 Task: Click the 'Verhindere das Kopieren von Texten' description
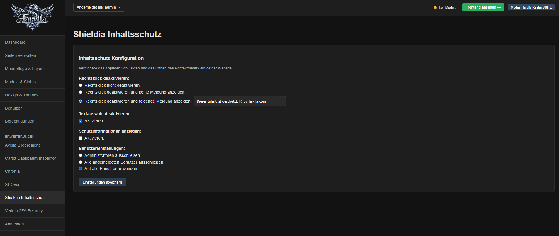point(155,68)
